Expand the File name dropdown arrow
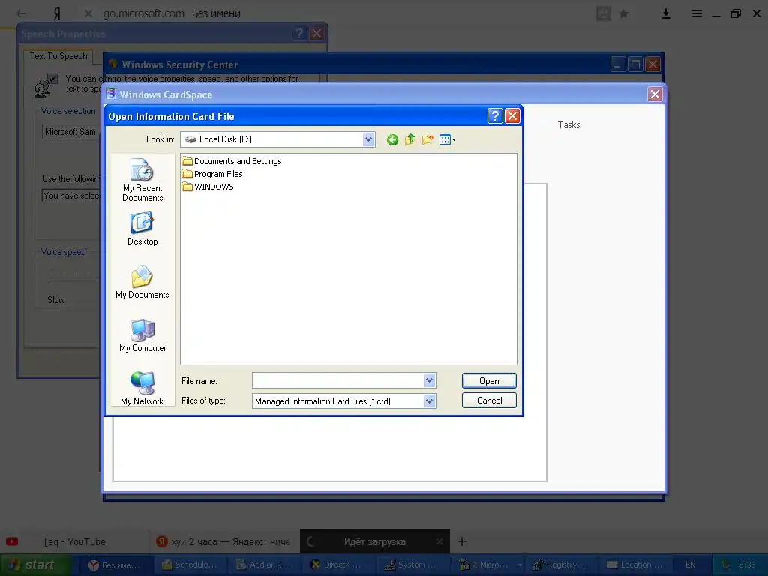The width and height of the screenshot is (768, 576). pos(430,380)
